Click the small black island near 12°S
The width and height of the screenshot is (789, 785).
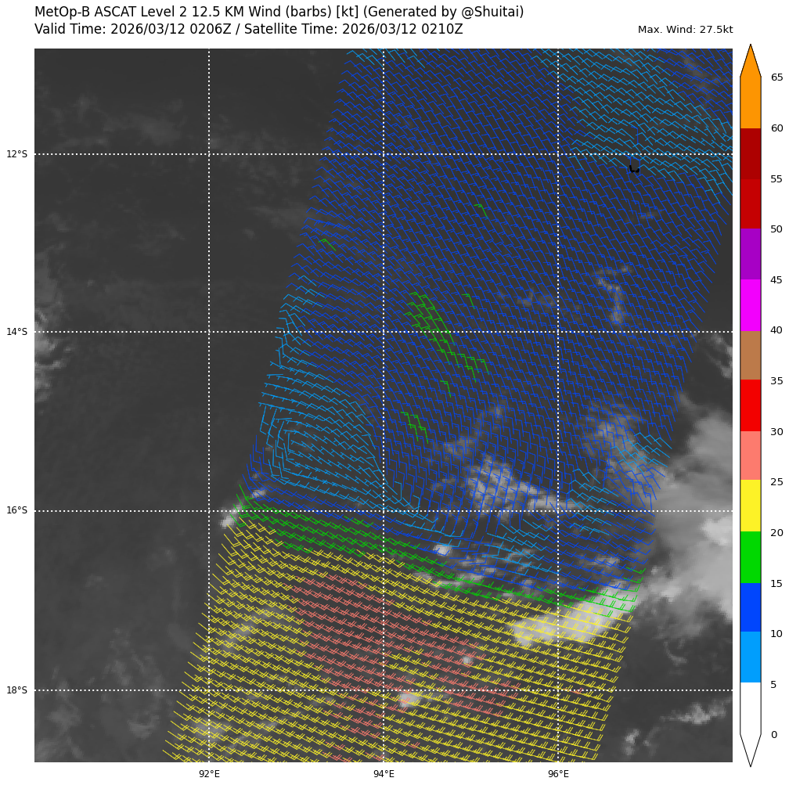coord(634,169)
